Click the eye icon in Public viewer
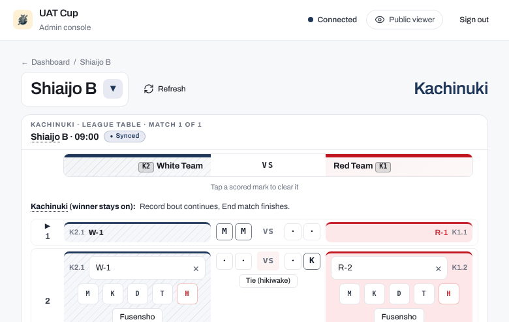The width and height of the screenshot is (509, 322). coord(380,20)
